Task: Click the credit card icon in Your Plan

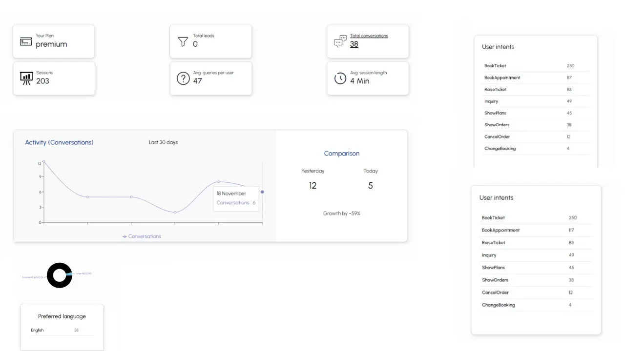Action: [26, 41]
